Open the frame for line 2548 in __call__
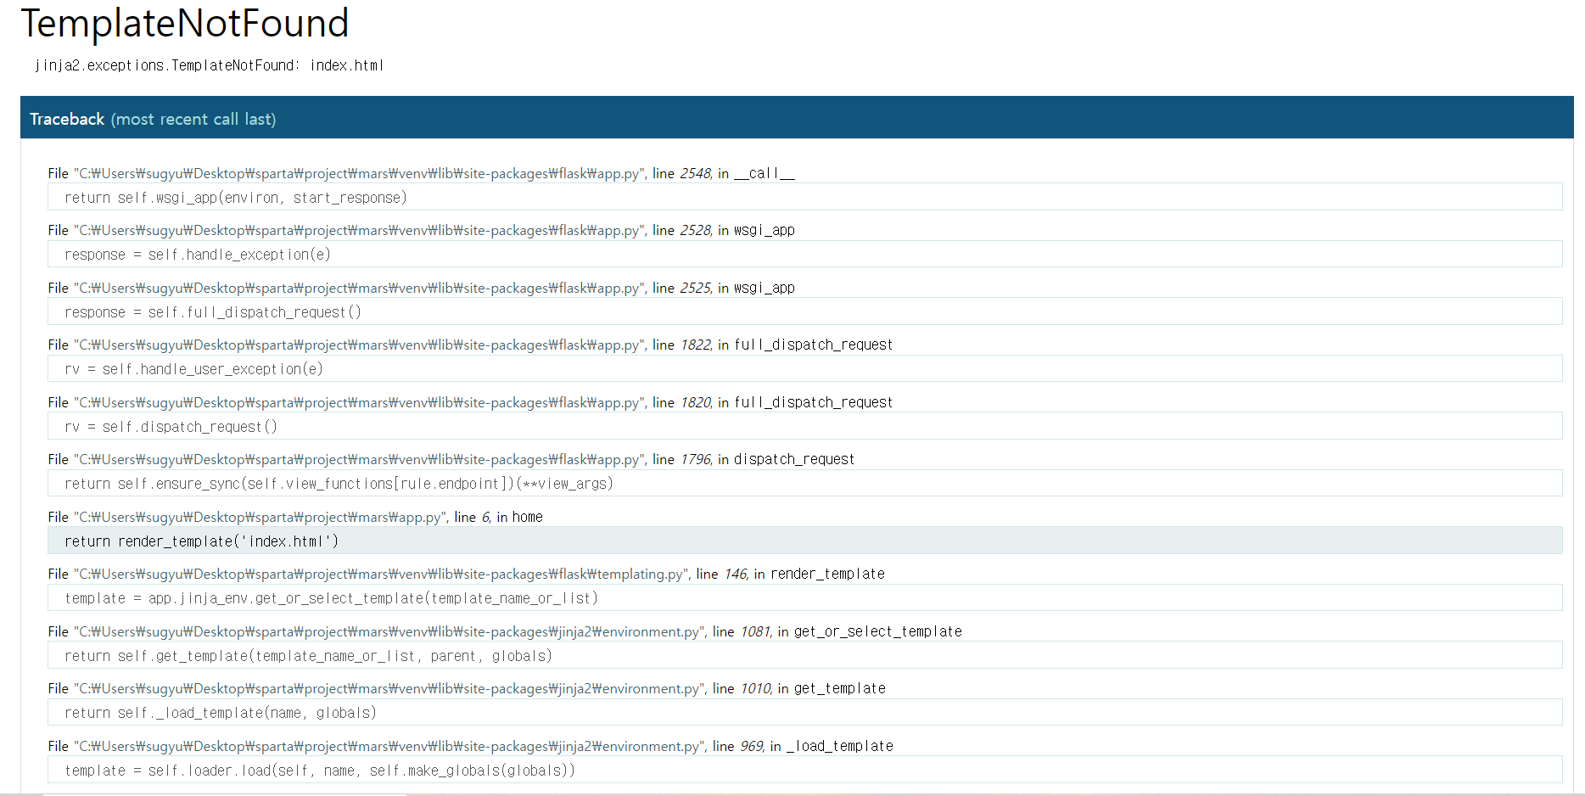 point(422,173)
